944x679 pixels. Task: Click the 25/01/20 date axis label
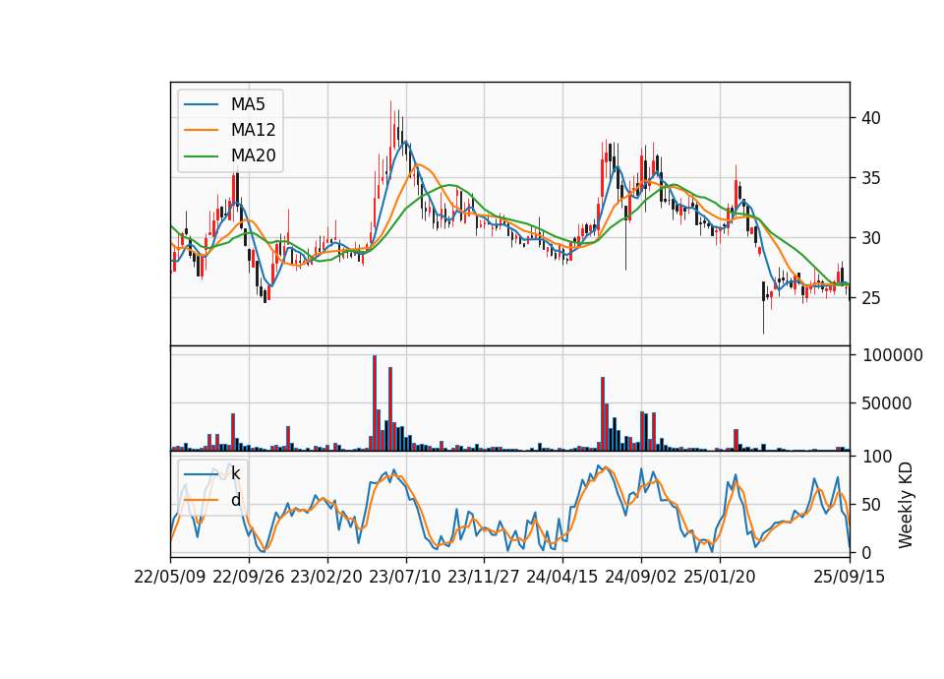pyautogui.click(x=720, y=577)
